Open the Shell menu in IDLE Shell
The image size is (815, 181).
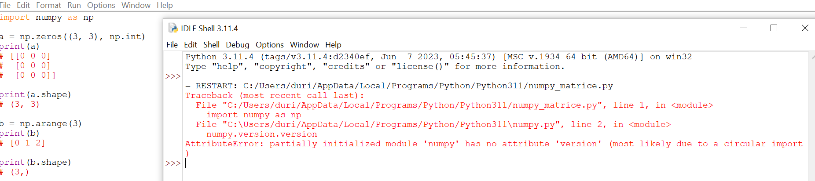click(211, 45)
